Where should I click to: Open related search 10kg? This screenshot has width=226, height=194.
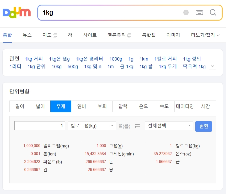[x=57, y=67]
